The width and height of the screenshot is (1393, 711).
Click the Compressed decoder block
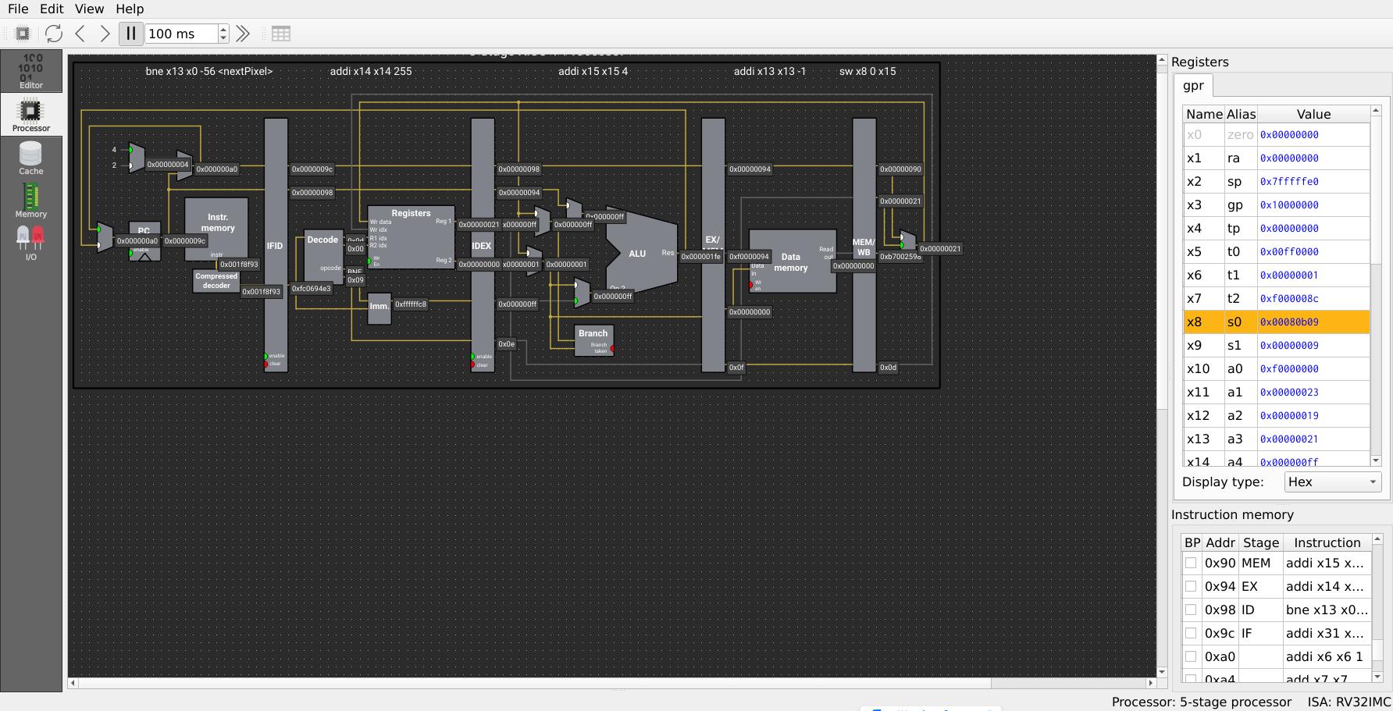coord(216,281)
